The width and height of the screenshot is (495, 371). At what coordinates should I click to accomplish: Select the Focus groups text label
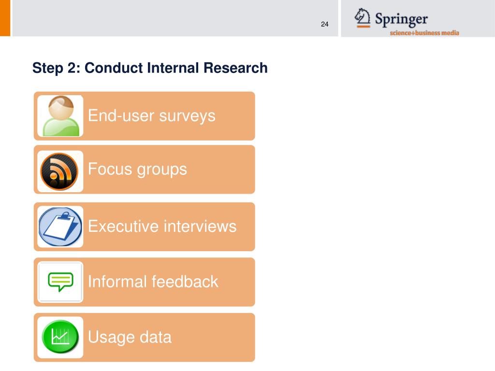point(137,170)
